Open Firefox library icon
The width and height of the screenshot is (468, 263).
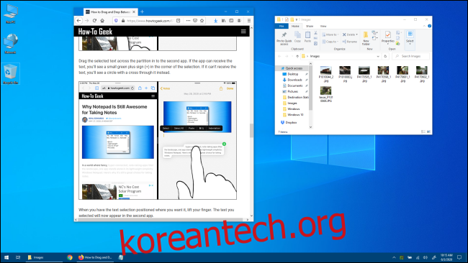click(223, 21)
